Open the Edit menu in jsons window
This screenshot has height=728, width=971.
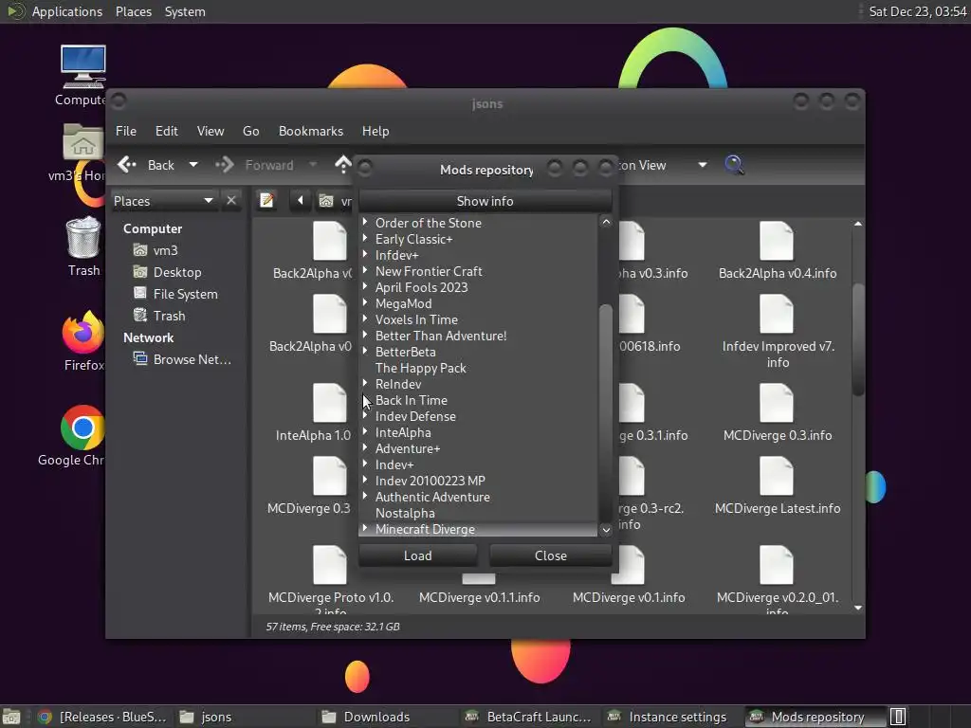(x=166, y=131)
